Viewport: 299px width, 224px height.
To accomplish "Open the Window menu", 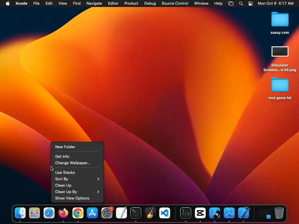I will point(201,3).
